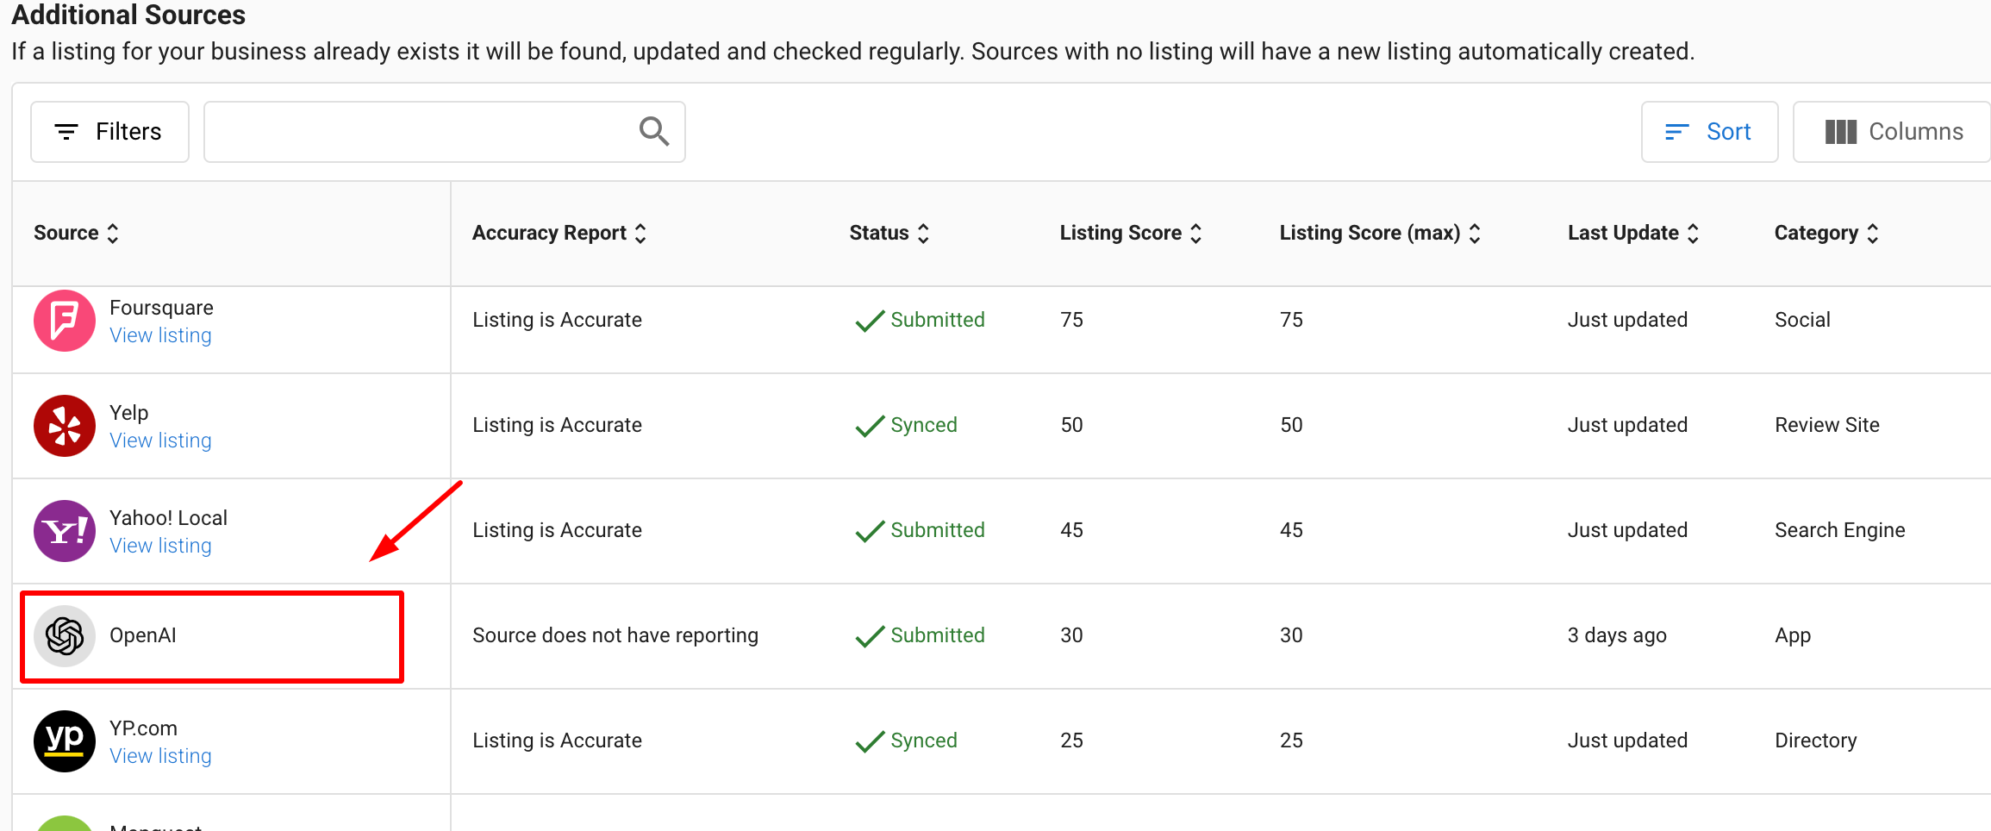The width and height of the screenshot is (1991, 831).
Task: Click the OpenAI logo icon
Action: [x=65, y=636]
